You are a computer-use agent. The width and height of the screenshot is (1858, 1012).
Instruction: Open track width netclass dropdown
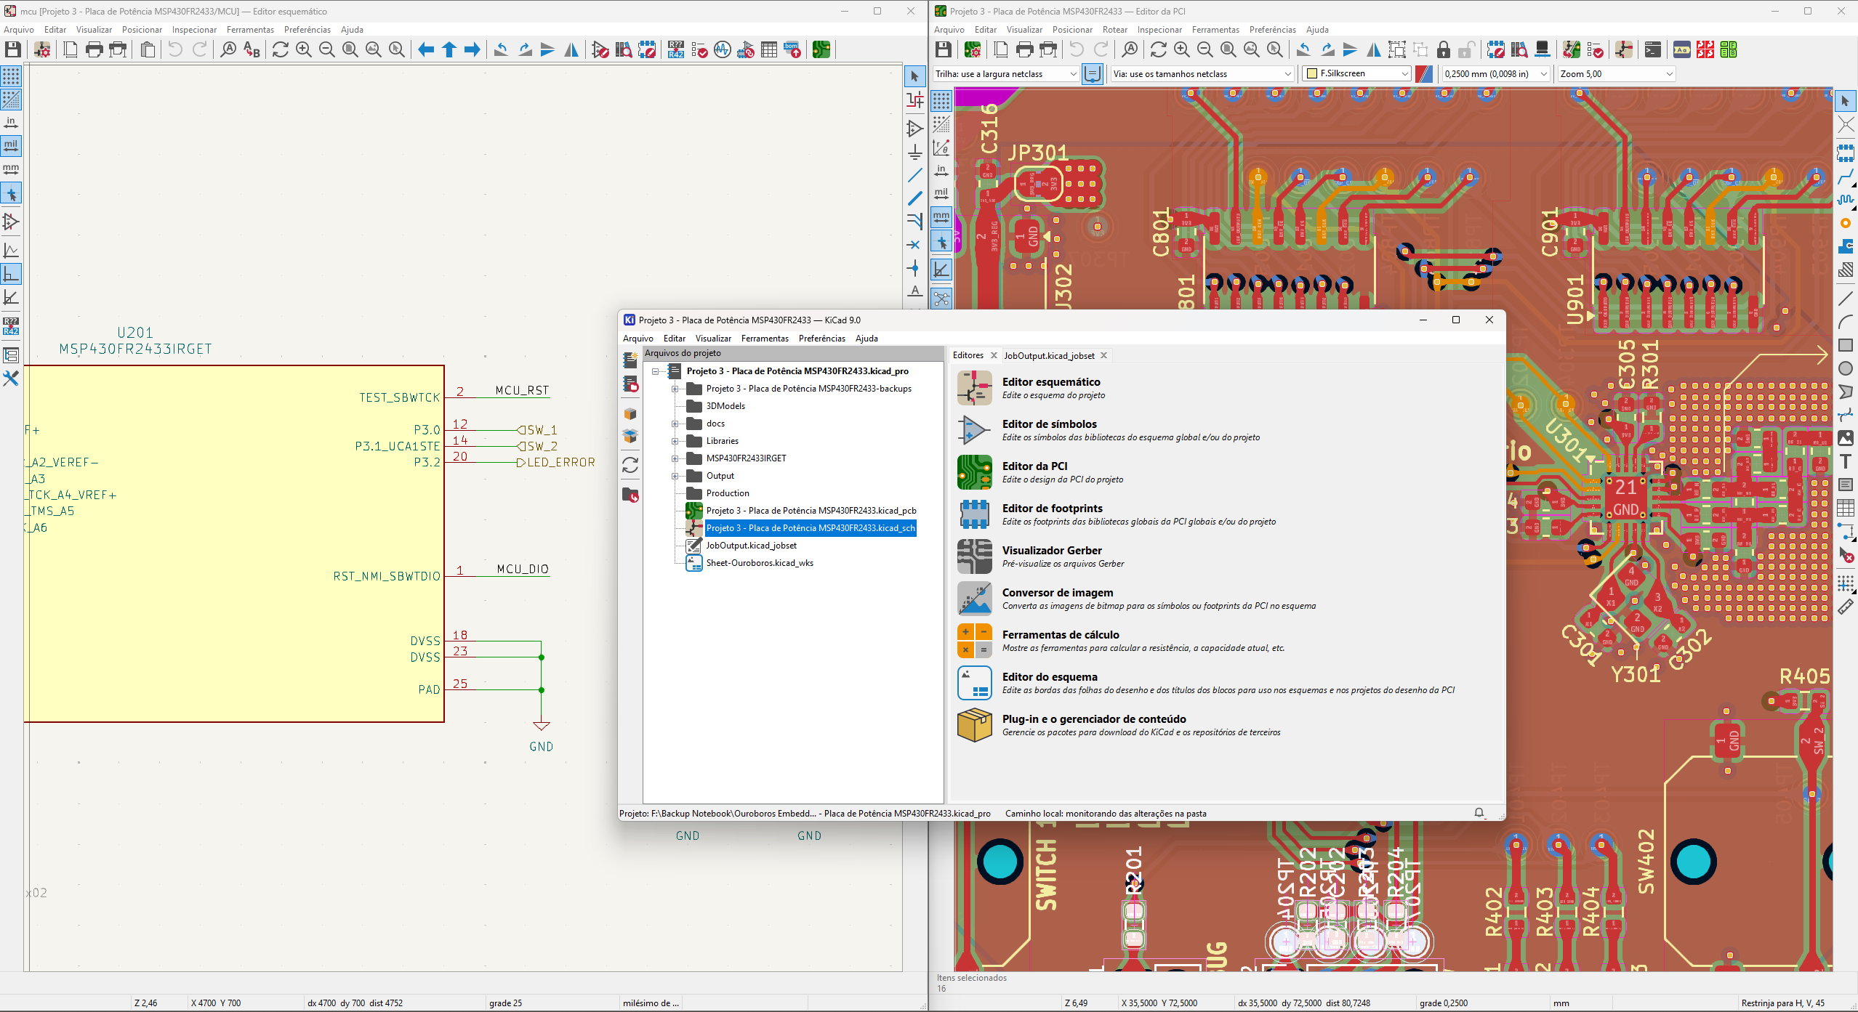1006,73
